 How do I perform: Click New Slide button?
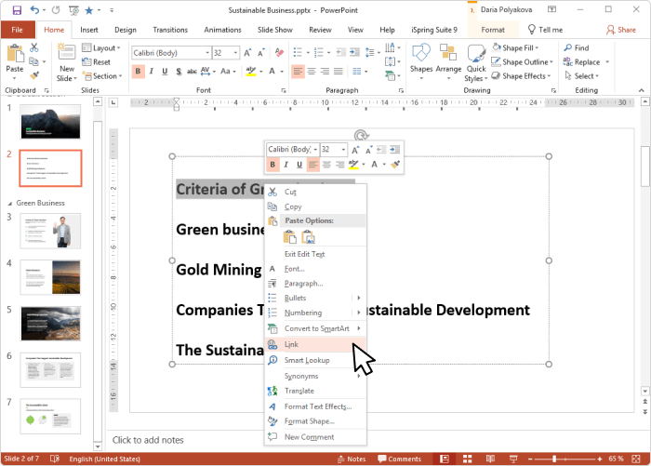click(67, 62)
